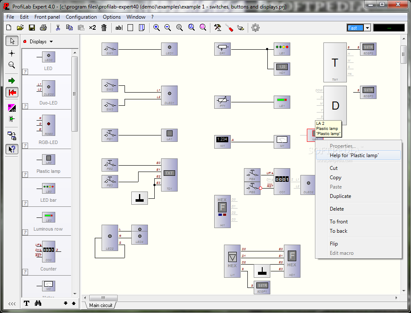
Task: Open the Configuration menu
Action: [81, 17]
